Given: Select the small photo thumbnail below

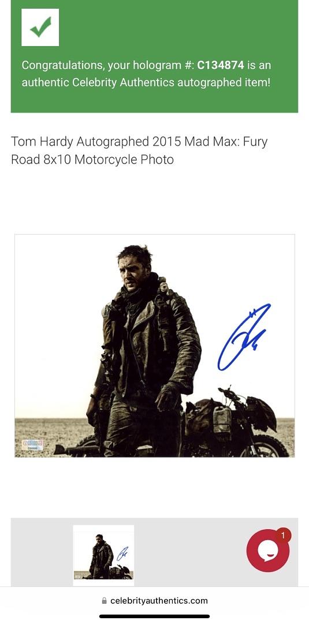Looking at the screenshot, I should (103, 555).
